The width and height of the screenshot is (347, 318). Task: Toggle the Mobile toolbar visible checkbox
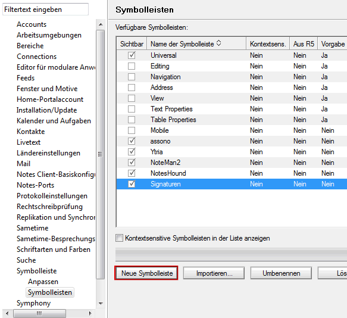click(132, 130)
